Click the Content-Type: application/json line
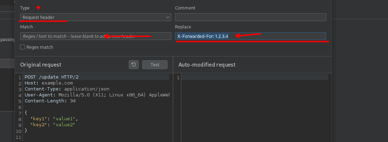Viewport: 388px width, 142px height. click(x=67, y=89)
